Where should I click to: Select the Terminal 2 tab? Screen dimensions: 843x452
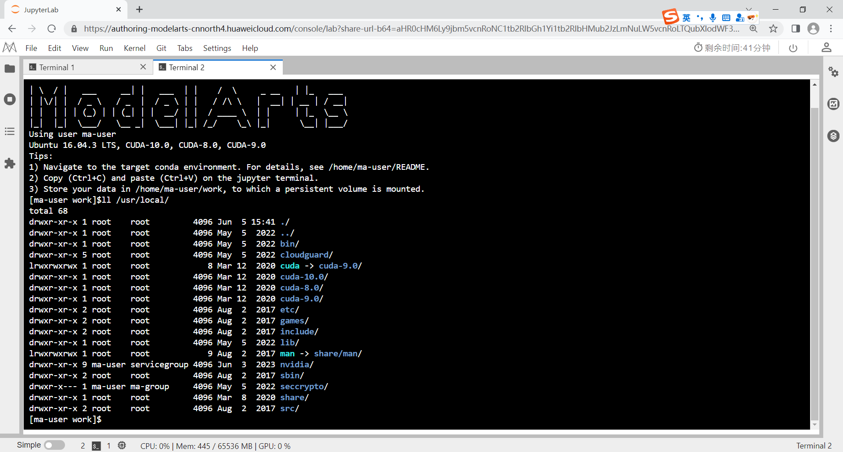218,67
